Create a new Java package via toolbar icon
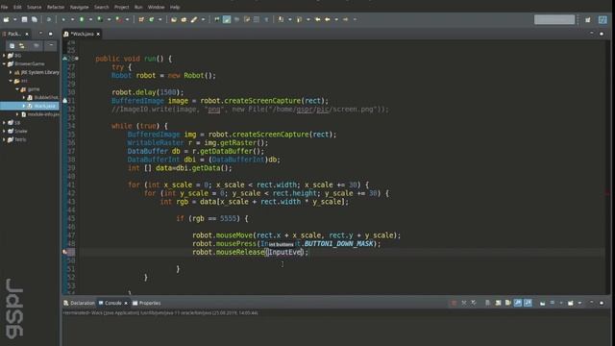The width and height of the screenshot is (615, 346). (141, 19)
